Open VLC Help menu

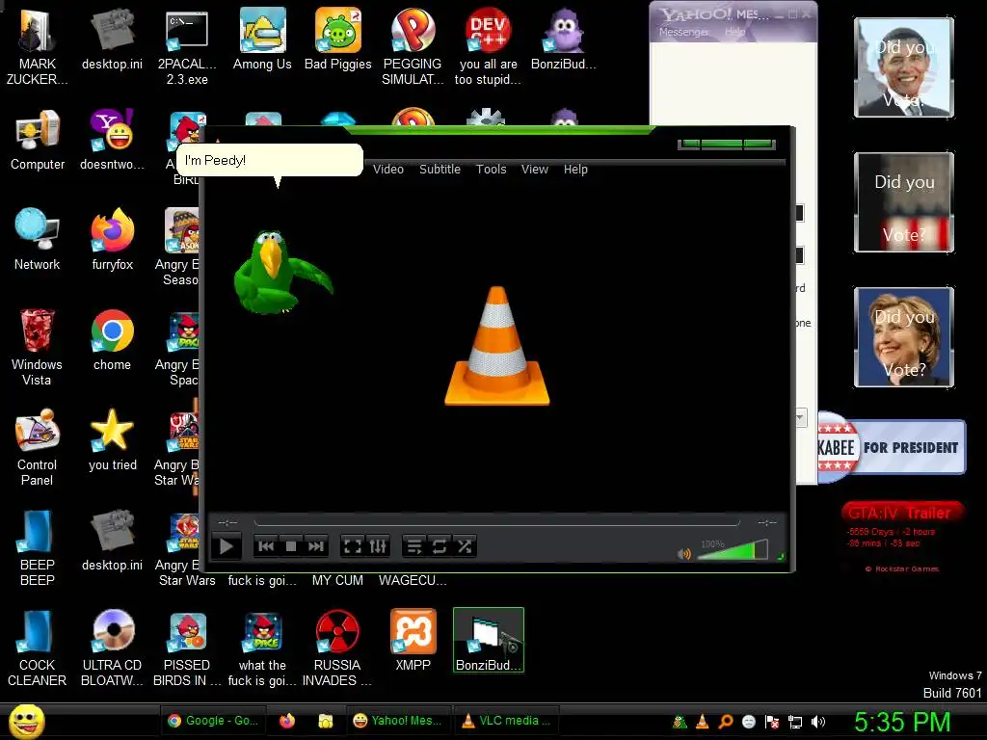click(x=575, y=170)
